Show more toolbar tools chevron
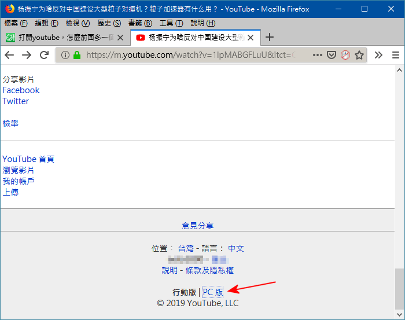 (378, 55)
